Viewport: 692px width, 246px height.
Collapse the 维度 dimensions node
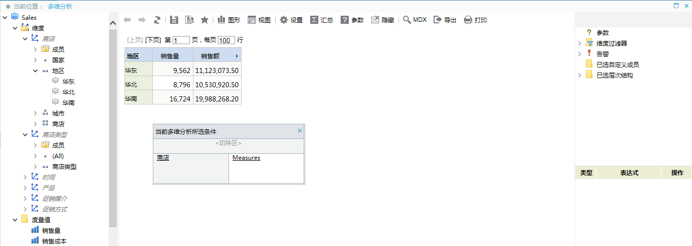pyautogui.click(x=15, y=28)
